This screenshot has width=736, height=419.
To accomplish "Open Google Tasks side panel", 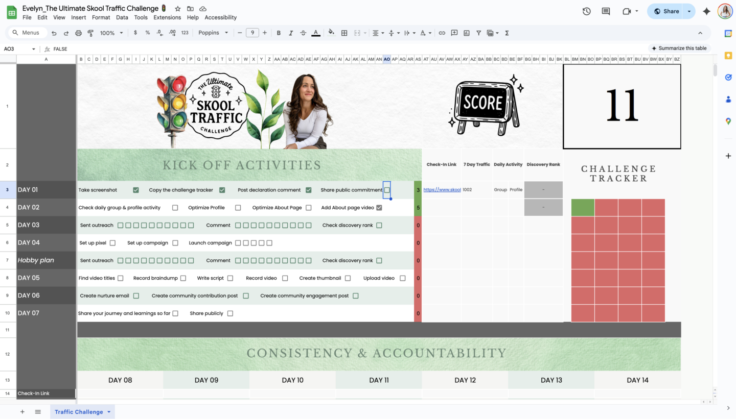I will pos(728,77).
